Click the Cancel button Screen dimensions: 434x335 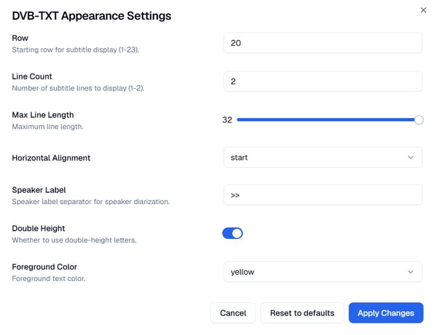(x=233, y=313)
